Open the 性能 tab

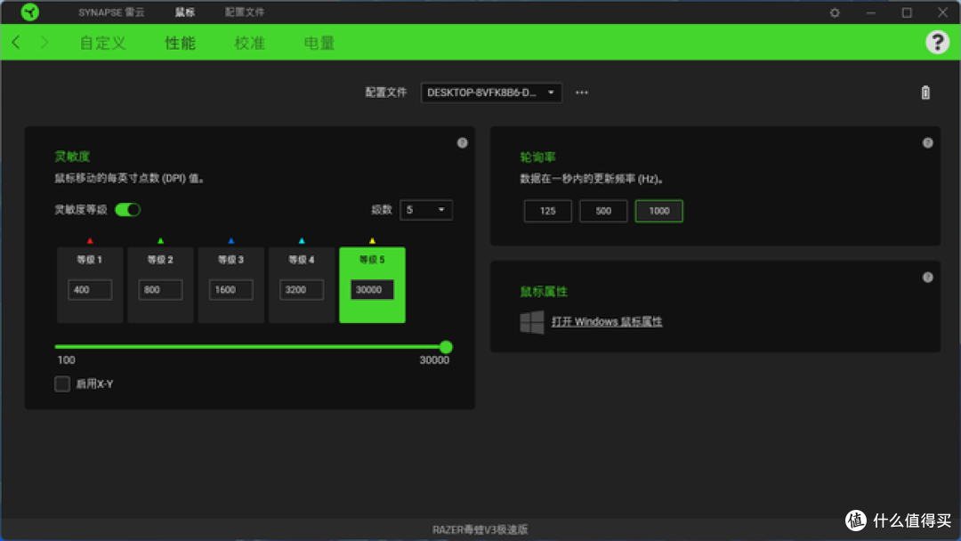click(180, 43)
